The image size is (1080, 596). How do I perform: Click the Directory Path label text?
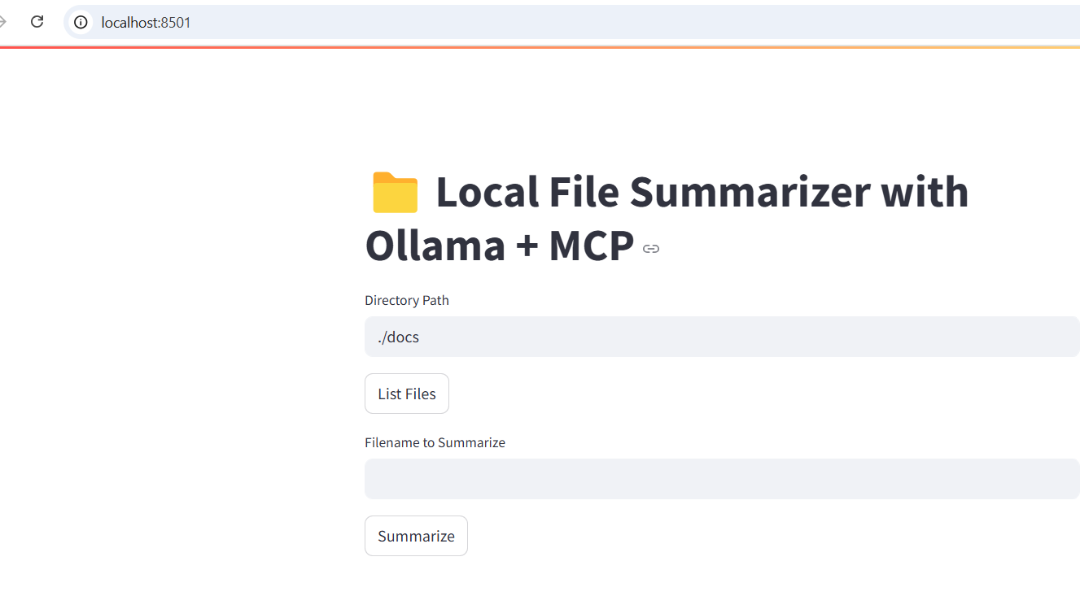coord(407,300)
